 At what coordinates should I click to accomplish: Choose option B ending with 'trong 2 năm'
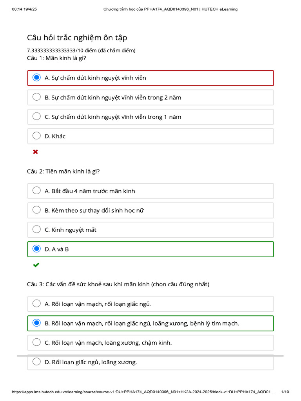pyautogui.click(x=150, y=98)
